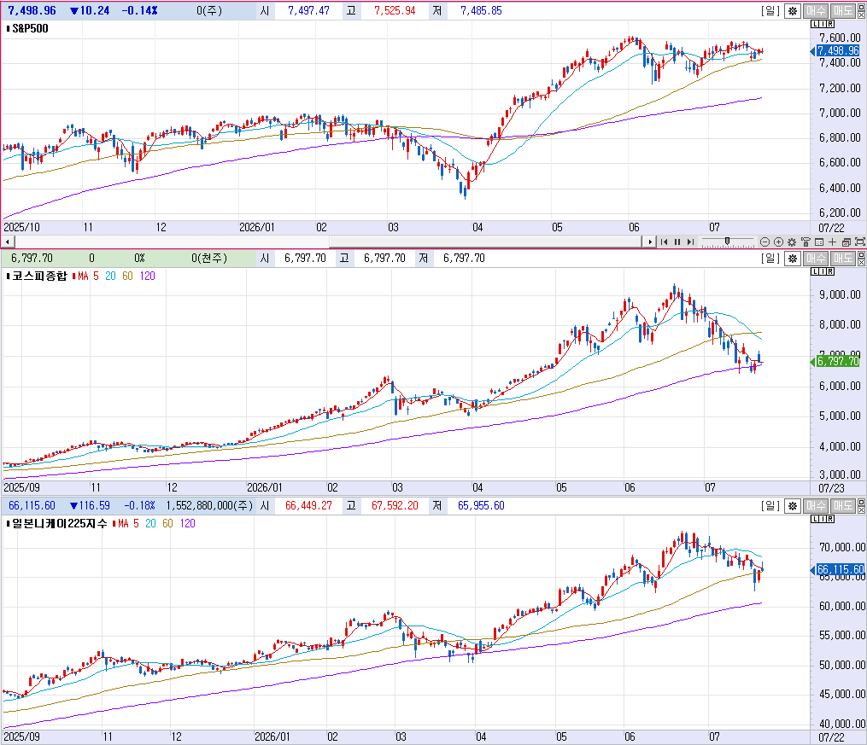The height and width of the screenshot is (745, 867).
Task: Click the [일] daily period label on S&P500 chart
Action: coord(770,10)
